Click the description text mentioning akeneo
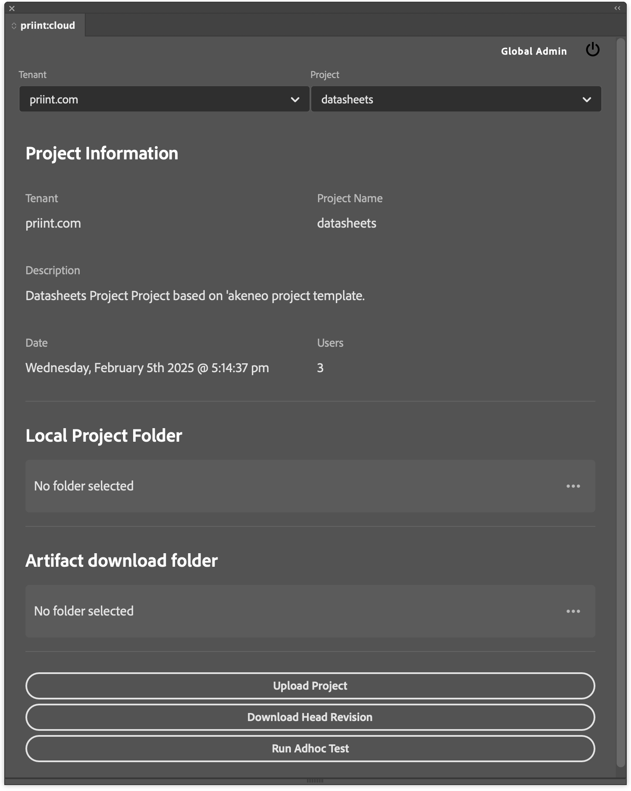The height and width of the screenshot is (791, 631). 195,295
